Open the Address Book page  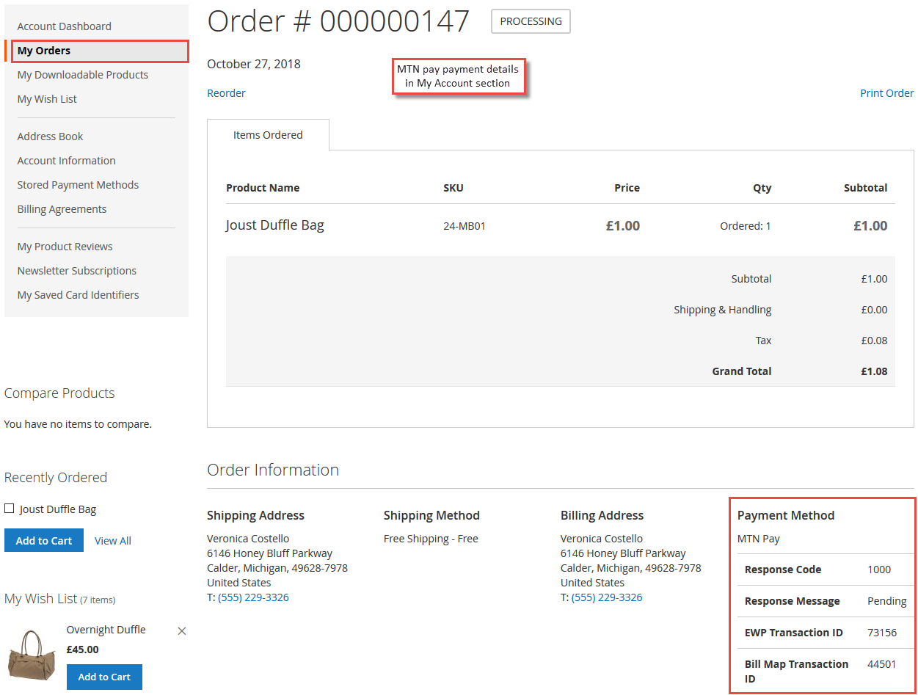pyautogui.click(x=50, y=136)
